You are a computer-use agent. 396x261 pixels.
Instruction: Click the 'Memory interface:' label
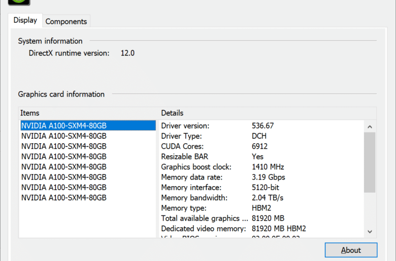click(x=191, y=188)
